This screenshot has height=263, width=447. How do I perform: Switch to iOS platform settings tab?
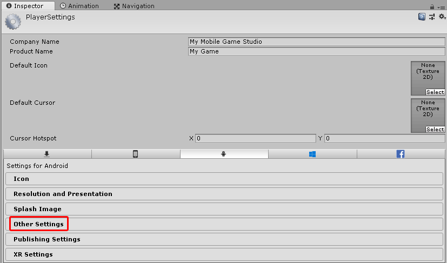point(136,154)
